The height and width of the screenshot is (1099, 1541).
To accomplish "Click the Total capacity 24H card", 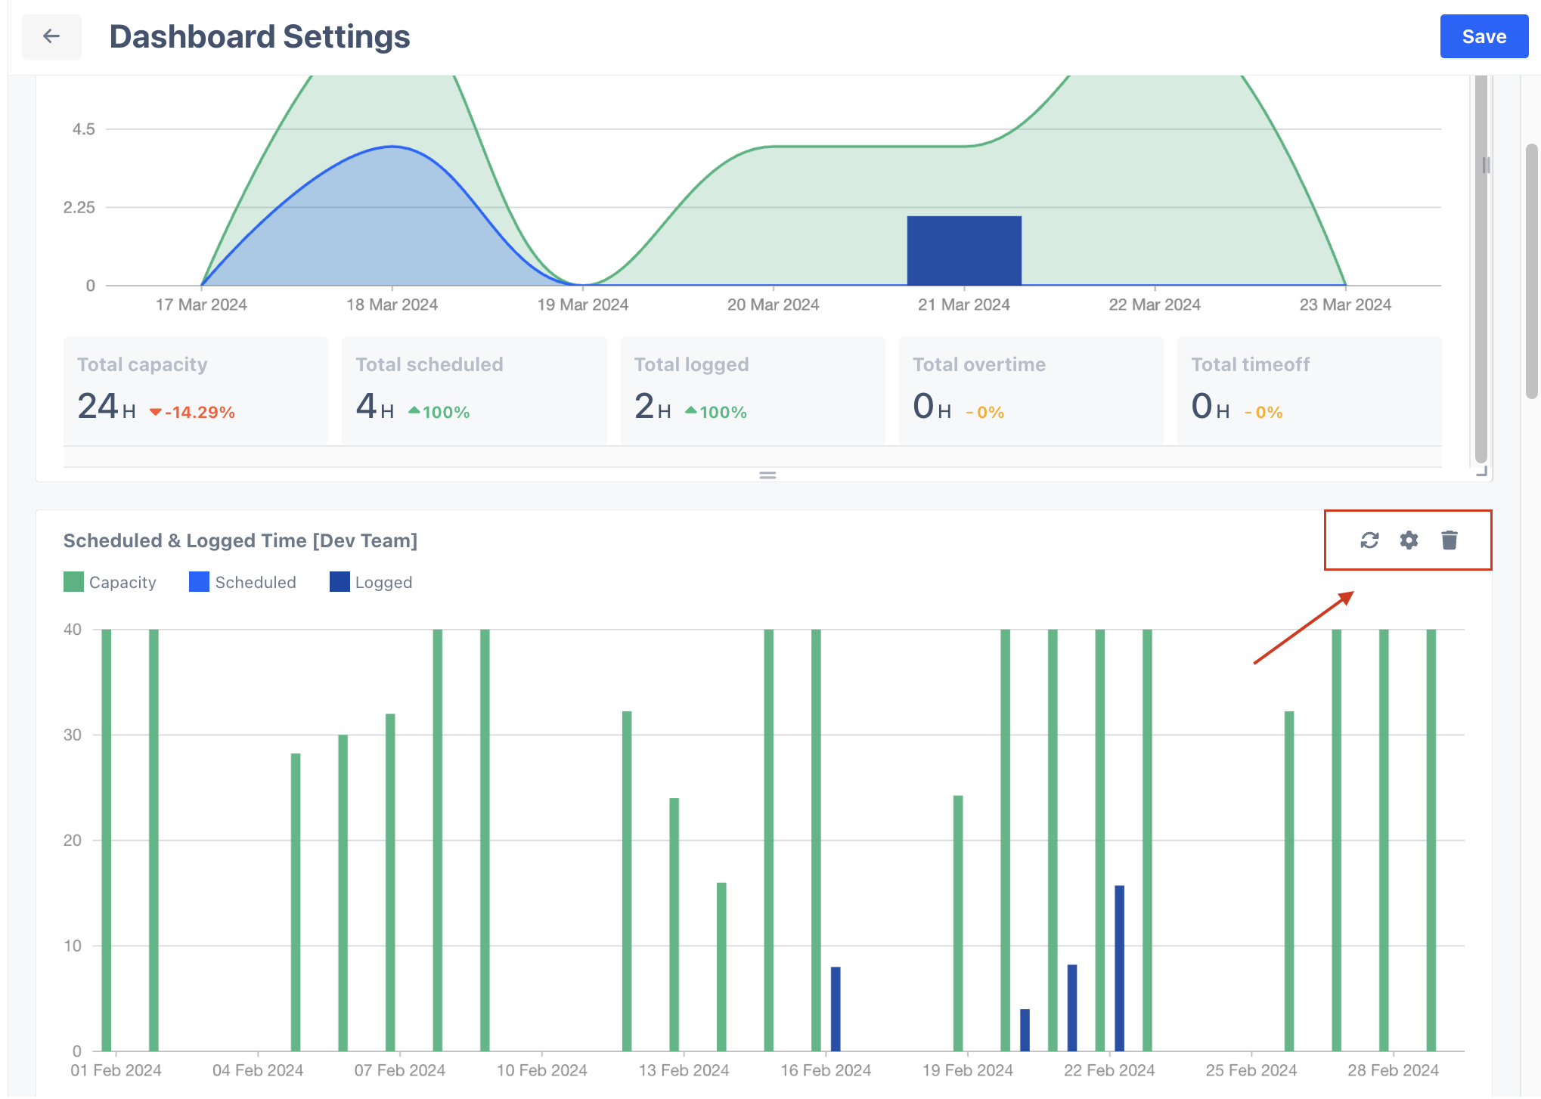I will pyautogui.click(x=195, y=390).
